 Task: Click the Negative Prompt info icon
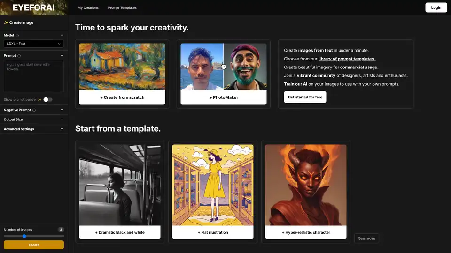34,110
